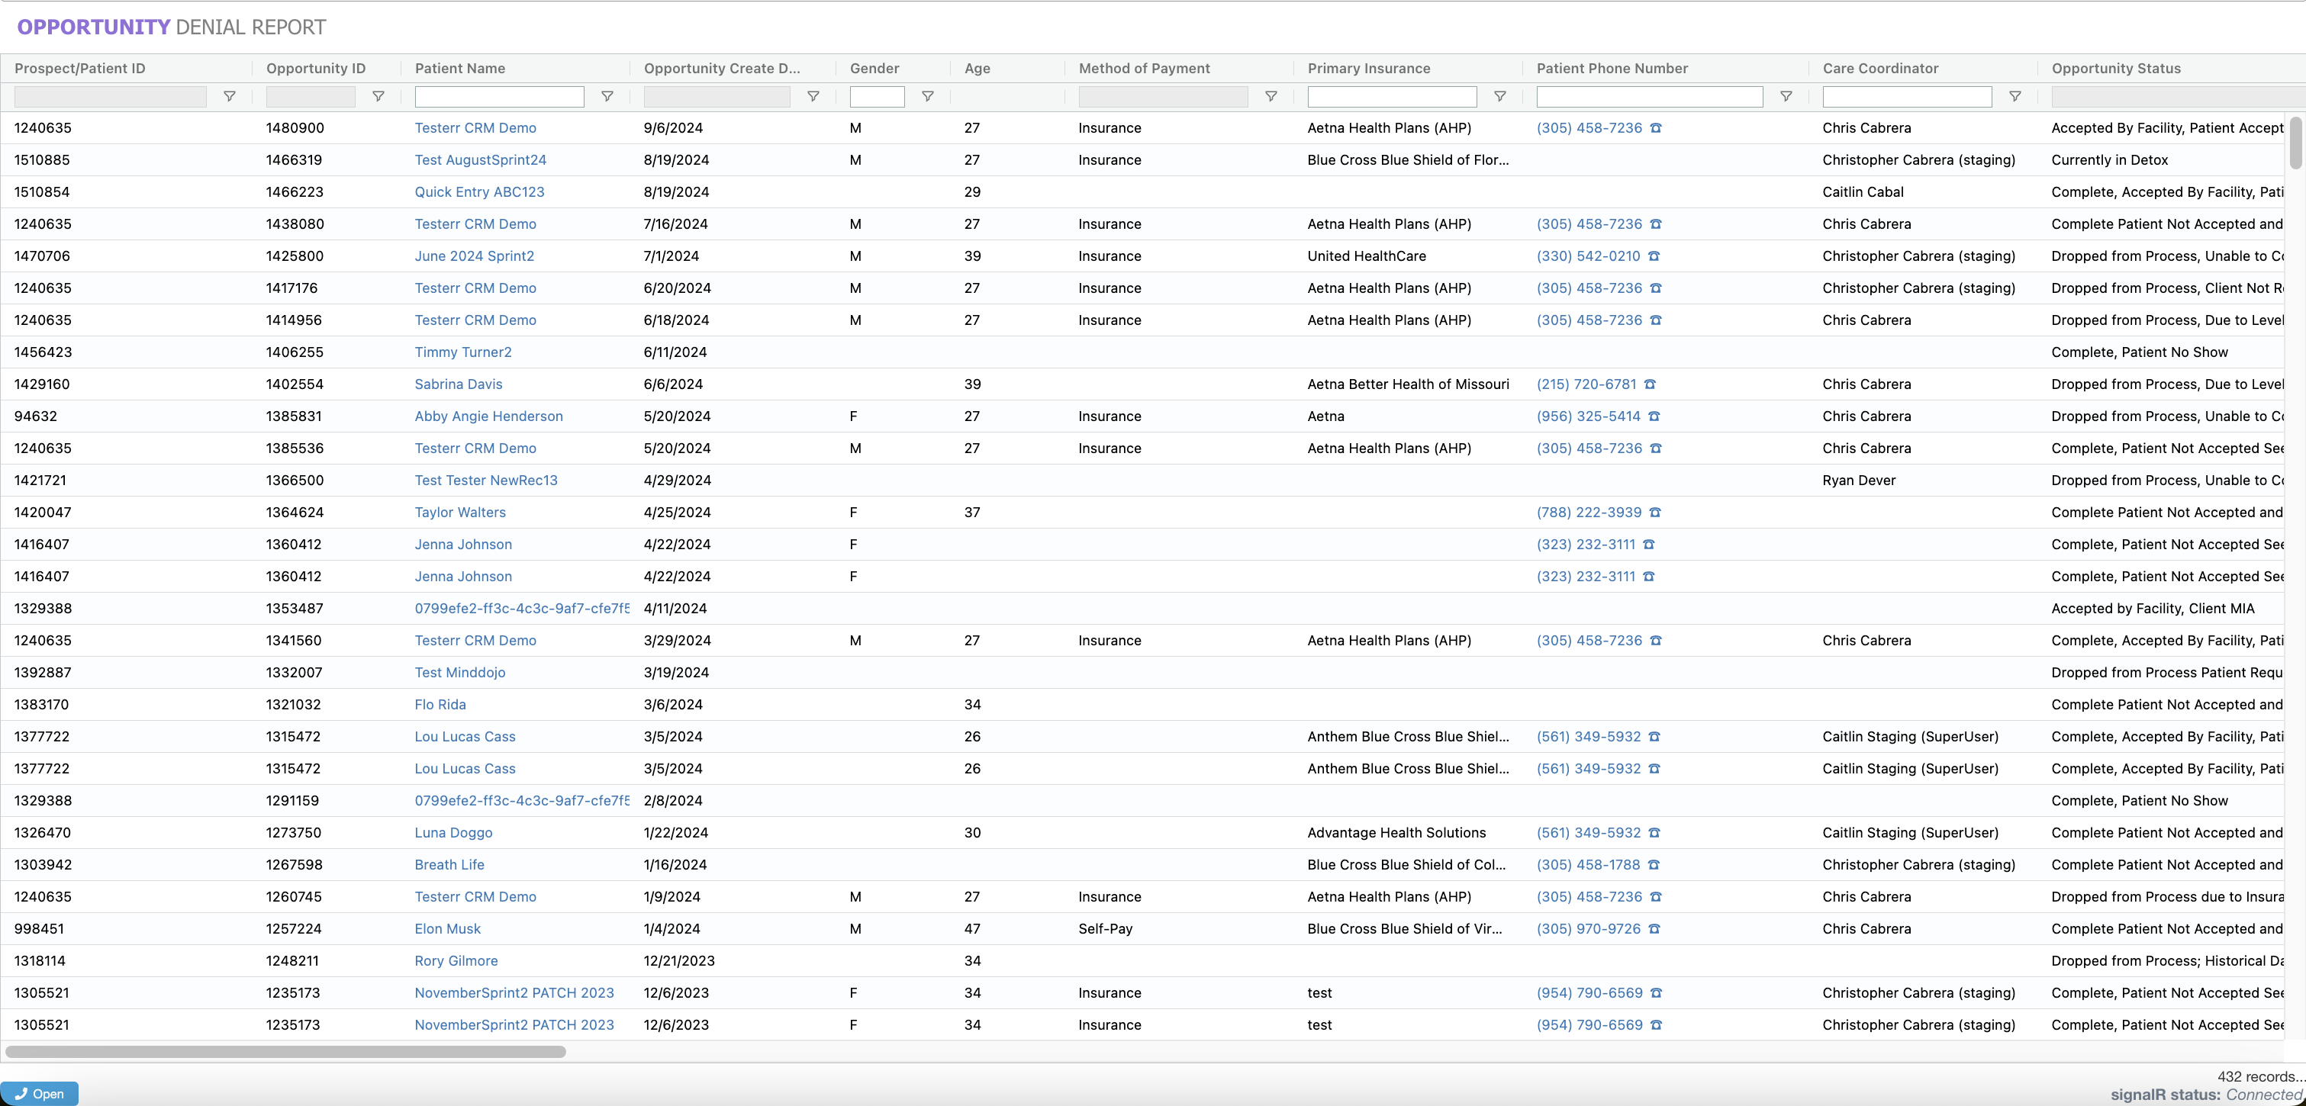Click Gender column filter funnel icon

coord(927,97)
